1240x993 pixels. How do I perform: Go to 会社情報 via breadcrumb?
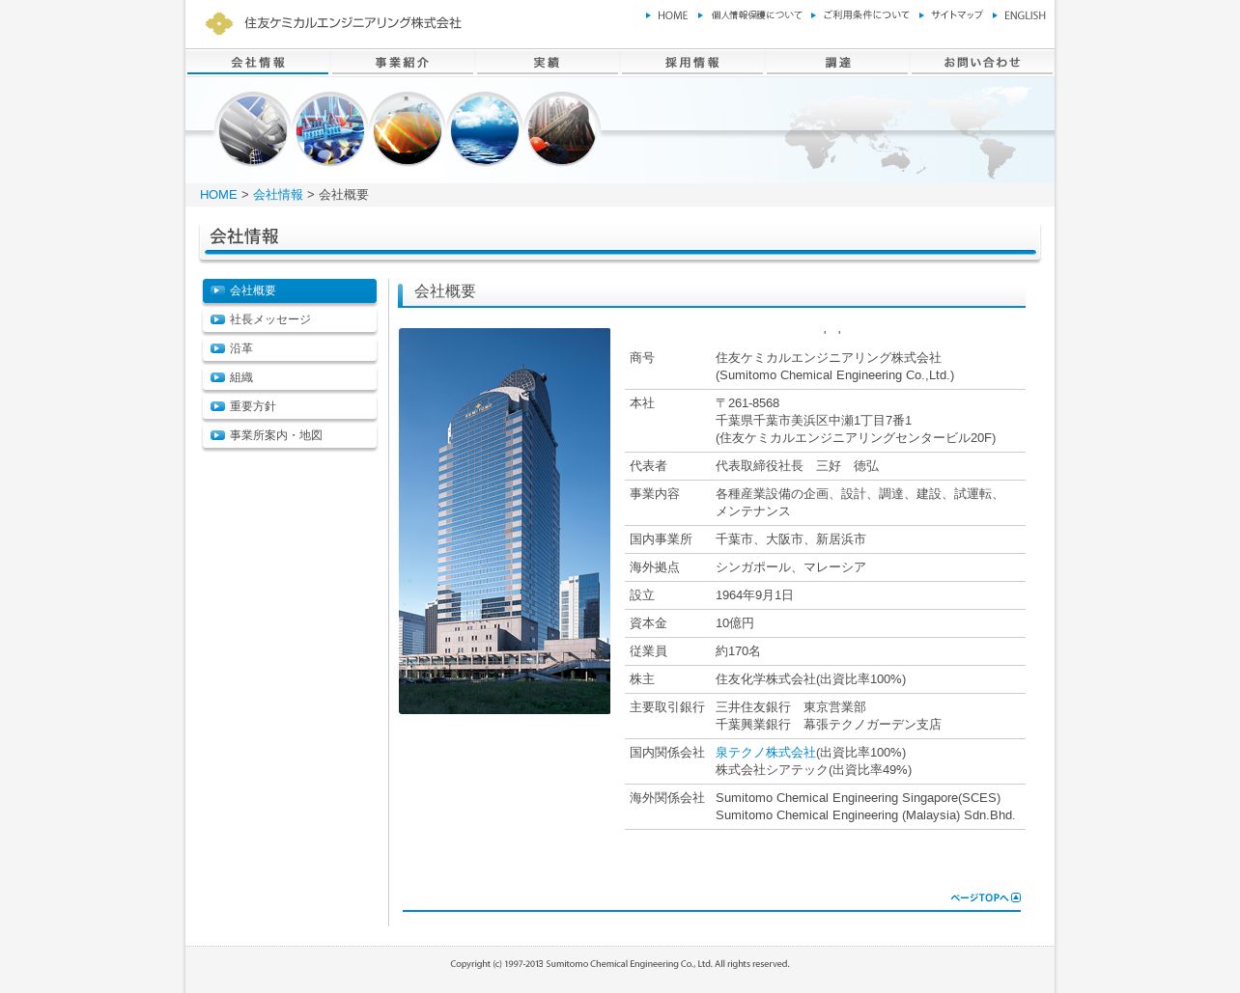[x=278, y=195]
